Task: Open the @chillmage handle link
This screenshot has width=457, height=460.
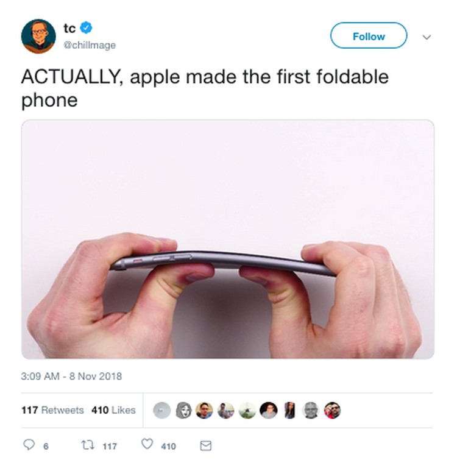Action: [x=90, y=45]
